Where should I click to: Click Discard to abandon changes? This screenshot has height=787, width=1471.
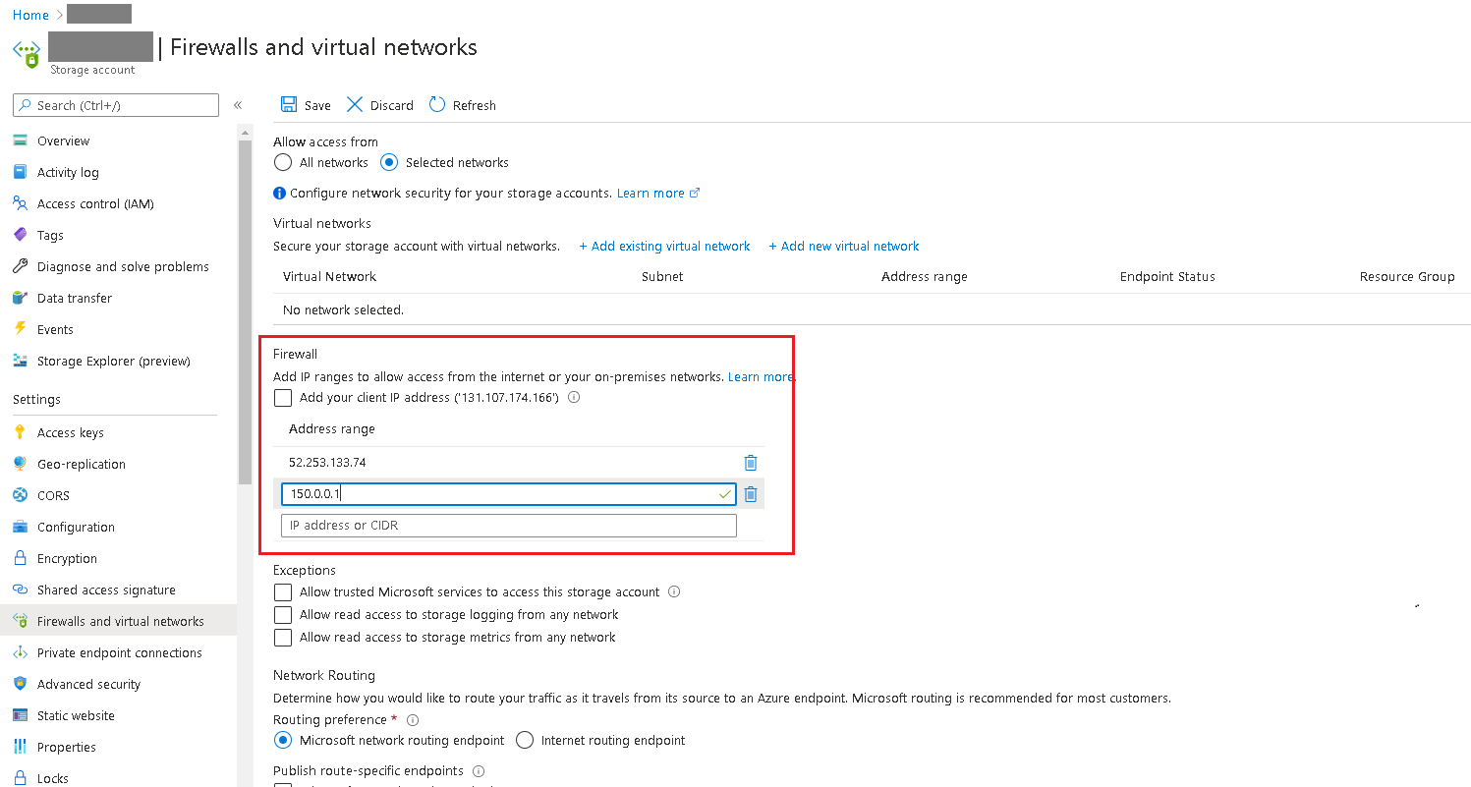378,104
